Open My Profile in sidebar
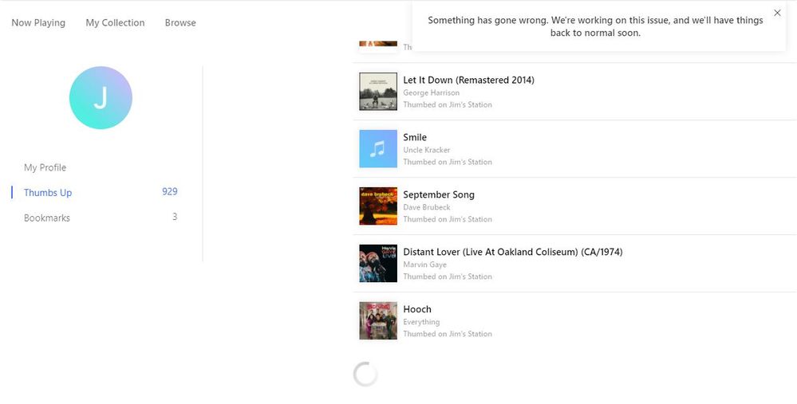Screen dimensions: 797x404 [45, 167]
